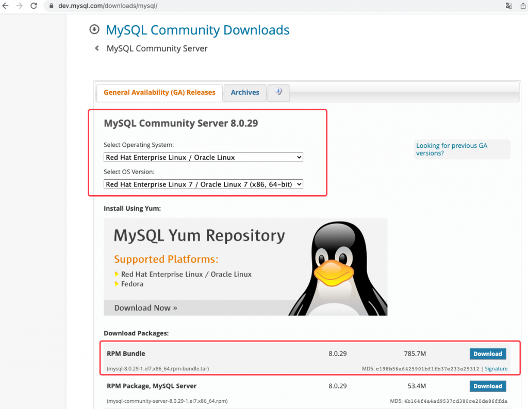Open the Select Operating System dropdown
Image resolution: width=528 pixels, height=409 pixels.
(x=203, y=157)
